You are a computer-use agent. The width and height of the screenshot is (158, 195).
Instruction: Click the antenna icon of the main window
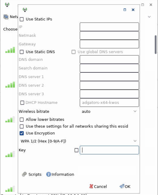(7, 5)
